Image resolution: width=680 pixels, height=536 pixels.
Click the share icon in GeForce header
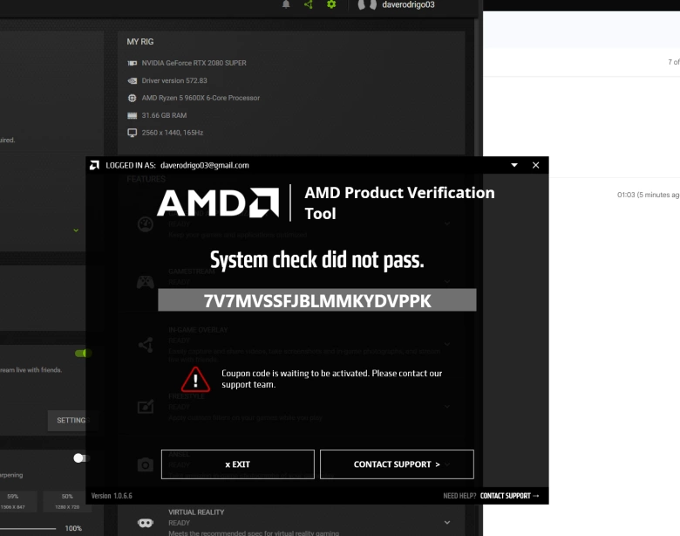(x=309, y=4)
